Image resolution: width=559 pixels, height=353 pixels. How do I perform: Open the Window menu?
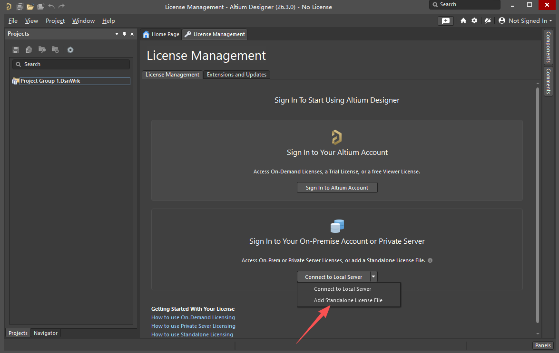click(x=83, y=20)
